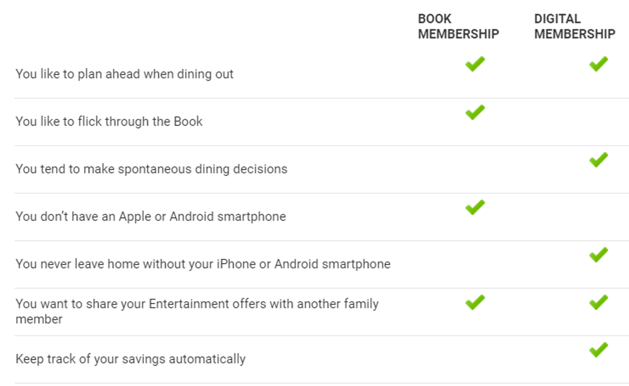Click Book checkmark for plan ahead dining
This screenshot has width=629, height=386.
[475, 64]
